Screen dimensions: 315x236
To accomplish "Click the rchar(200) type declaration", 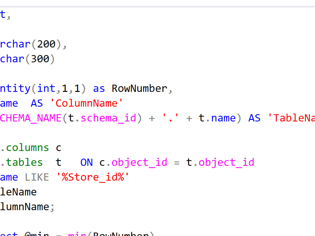I will pos(31,44).
